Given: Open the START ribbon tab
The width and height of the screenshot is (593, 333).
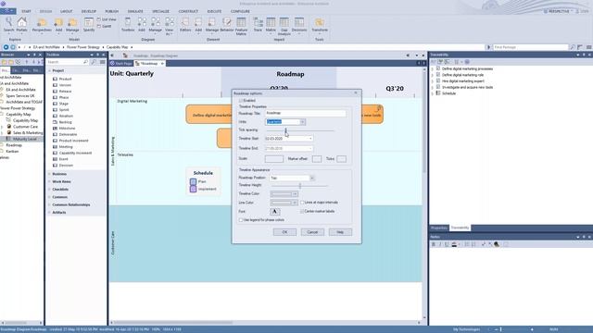Looking at the screenshot, I should click(26, 11).
